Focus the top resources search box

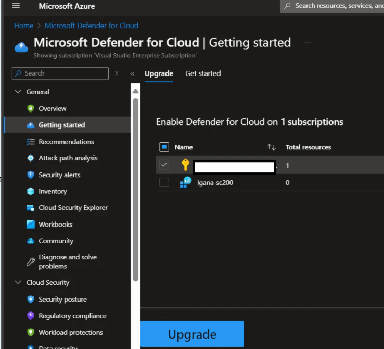pyautogui.click(x=332, y=6)
